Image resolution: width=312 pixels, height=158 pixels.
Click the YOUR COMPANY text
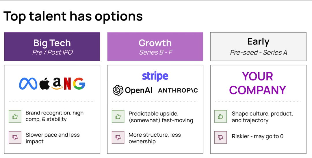(258, 83)
